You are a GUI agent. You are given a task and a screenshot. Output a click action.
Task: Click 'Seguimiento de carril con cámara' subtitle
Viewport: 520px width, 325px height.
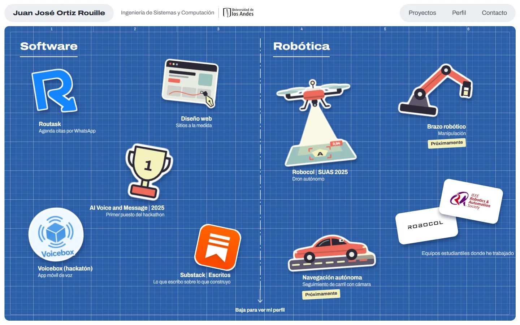click(337, 284)
